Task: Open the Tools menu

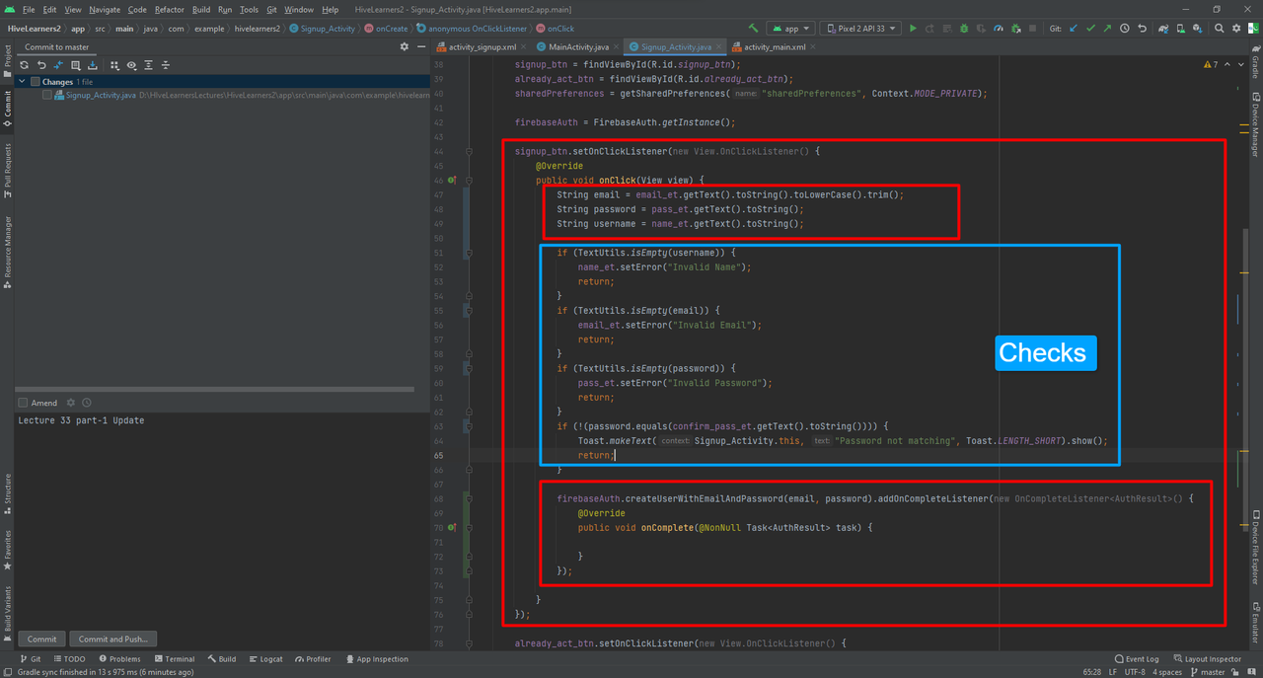Action: 249,10
